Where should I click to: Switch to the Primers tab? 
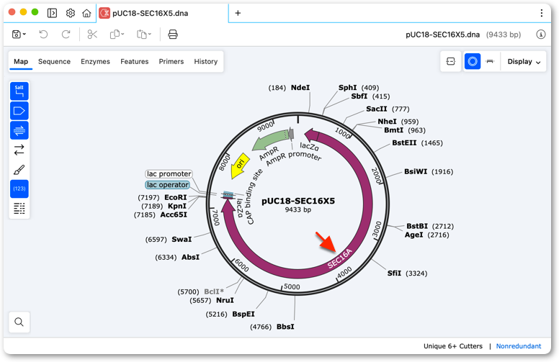(x=171, y=62)
